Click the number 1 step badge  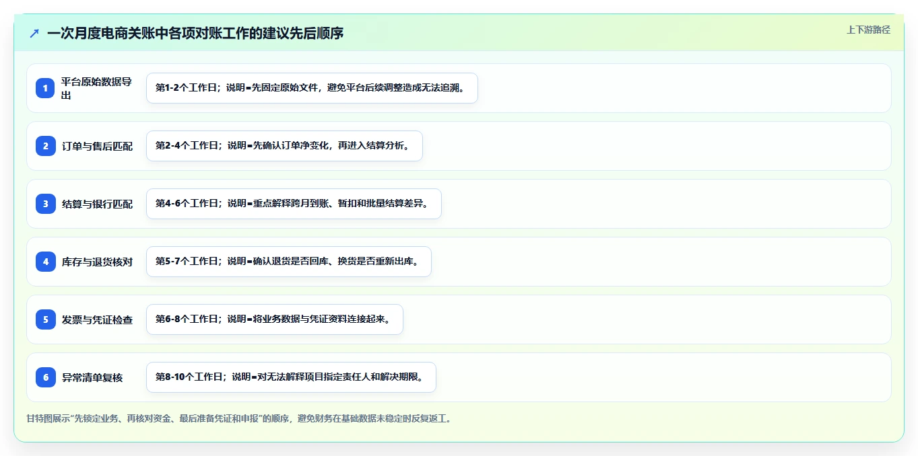(46, 88)
